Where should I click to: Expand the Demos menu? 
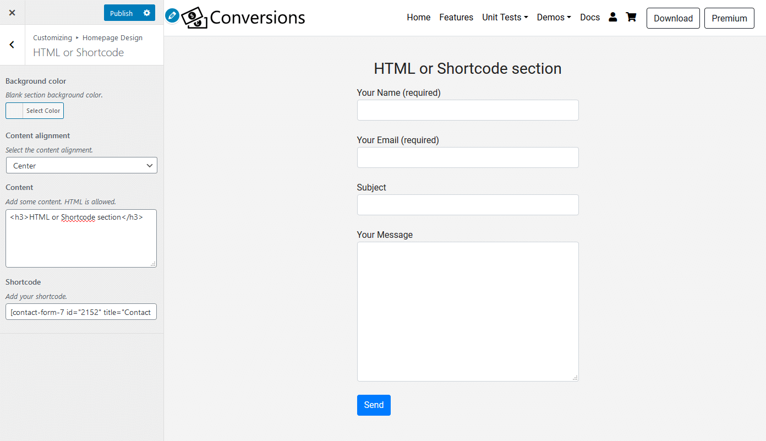click(x=554, y=18)
